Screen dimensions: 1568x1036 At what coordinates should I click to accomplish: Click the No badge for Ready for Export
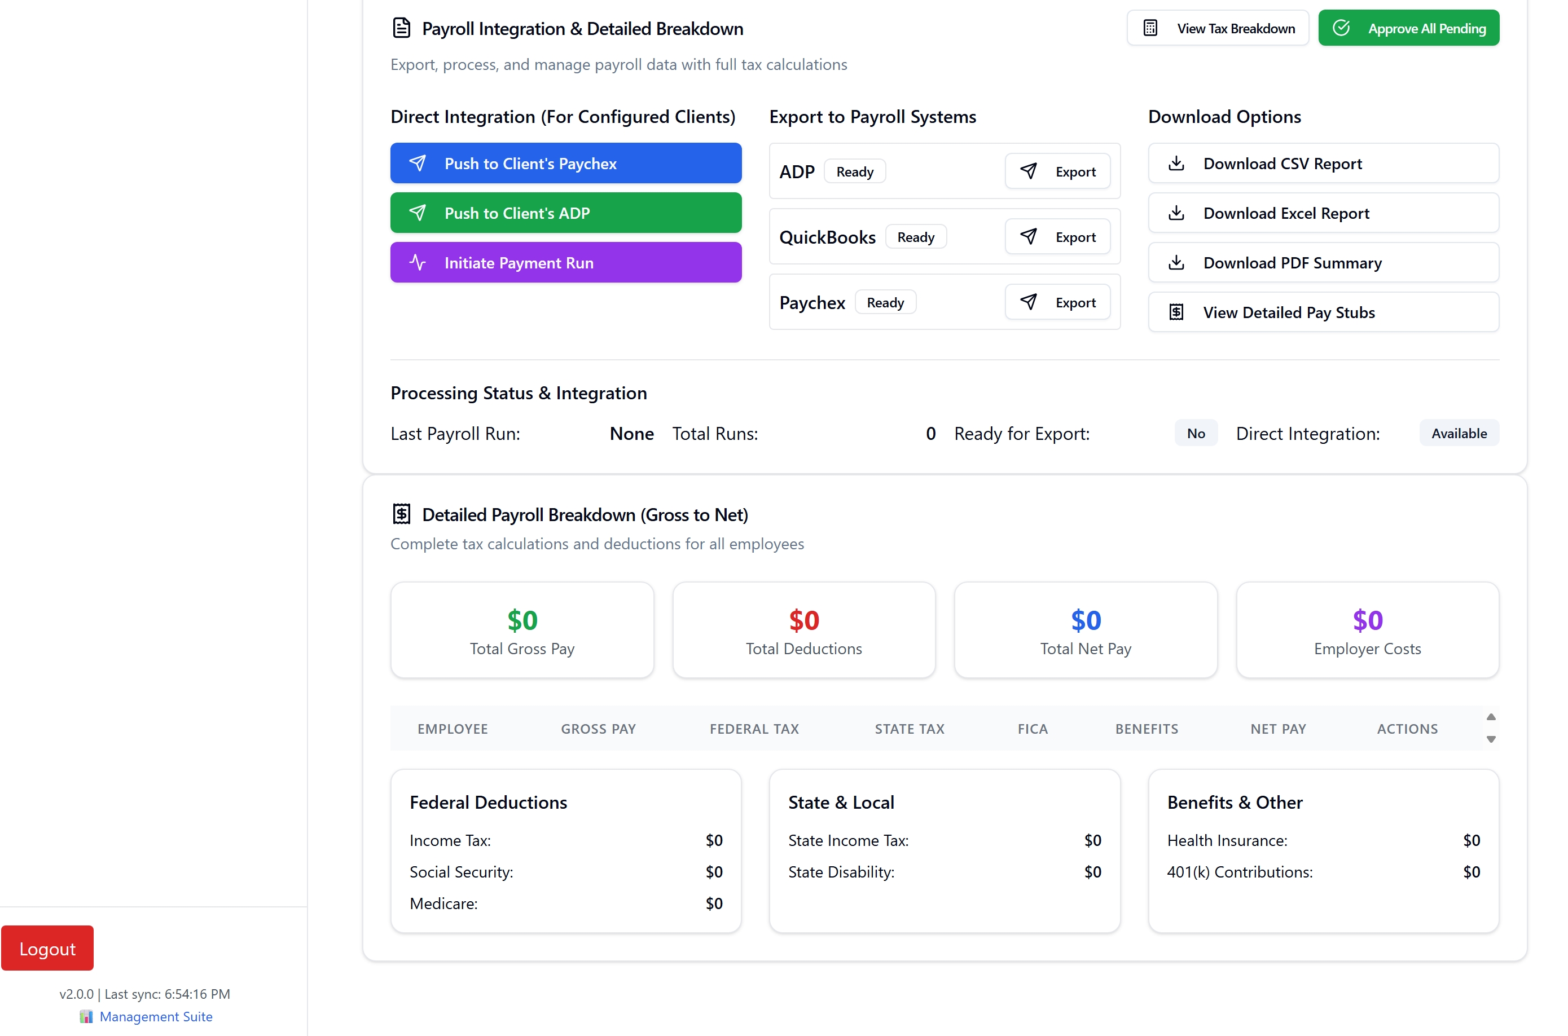click(x=1196, y=433)
